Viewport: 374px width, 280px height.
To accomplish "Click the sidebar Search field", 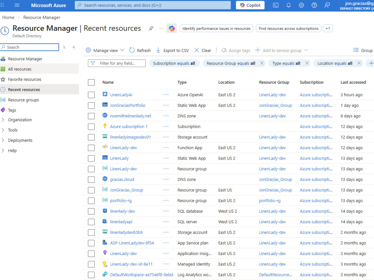I will (30, 47).
